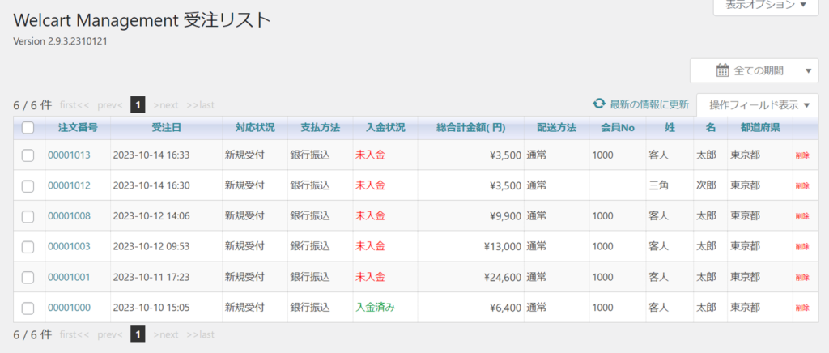Check the box for order 00001000
This screenshot has width=829, height=353.
click(x=28, y=308)
